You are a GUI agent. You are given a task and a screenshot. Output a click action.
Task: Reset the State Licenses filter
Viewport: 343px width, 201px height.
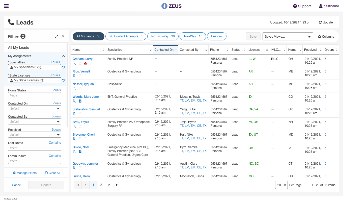(x=64, y=80)
